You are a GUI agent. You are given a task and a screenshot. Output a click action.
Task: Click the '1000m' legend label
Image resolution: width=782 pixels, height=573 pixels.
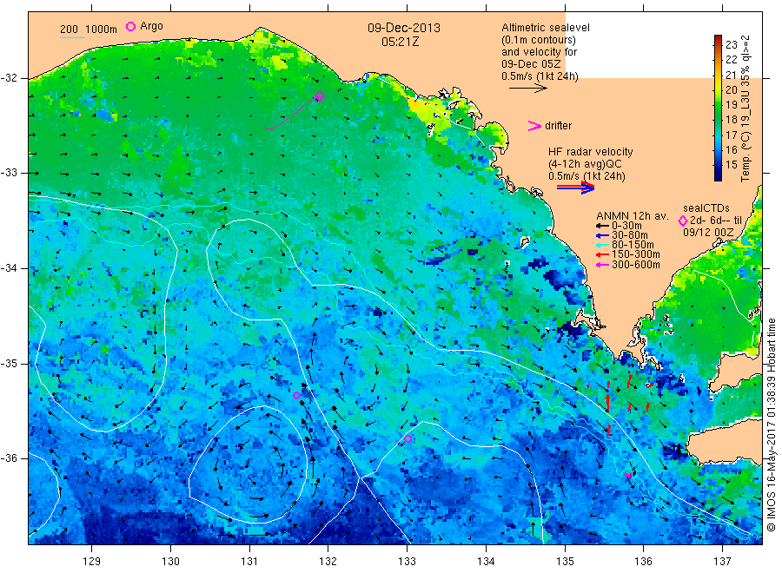[102, 30]
